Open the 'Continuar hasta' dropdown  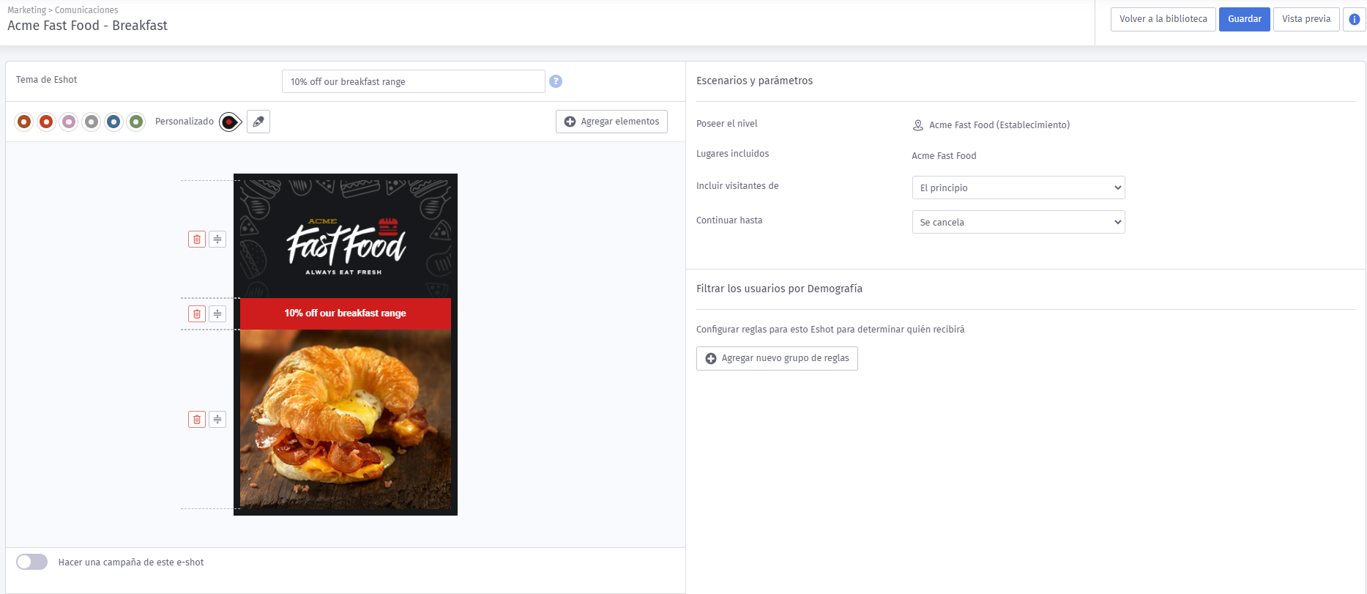pos(1018,222)
